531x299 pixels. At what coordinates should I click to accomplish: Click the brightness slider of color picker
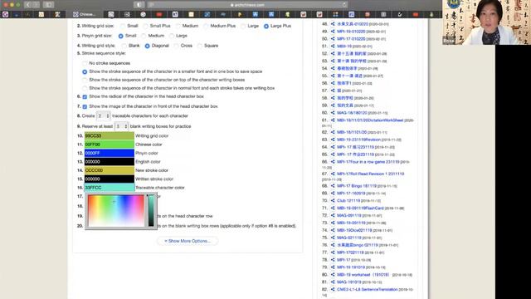(151, 211)
